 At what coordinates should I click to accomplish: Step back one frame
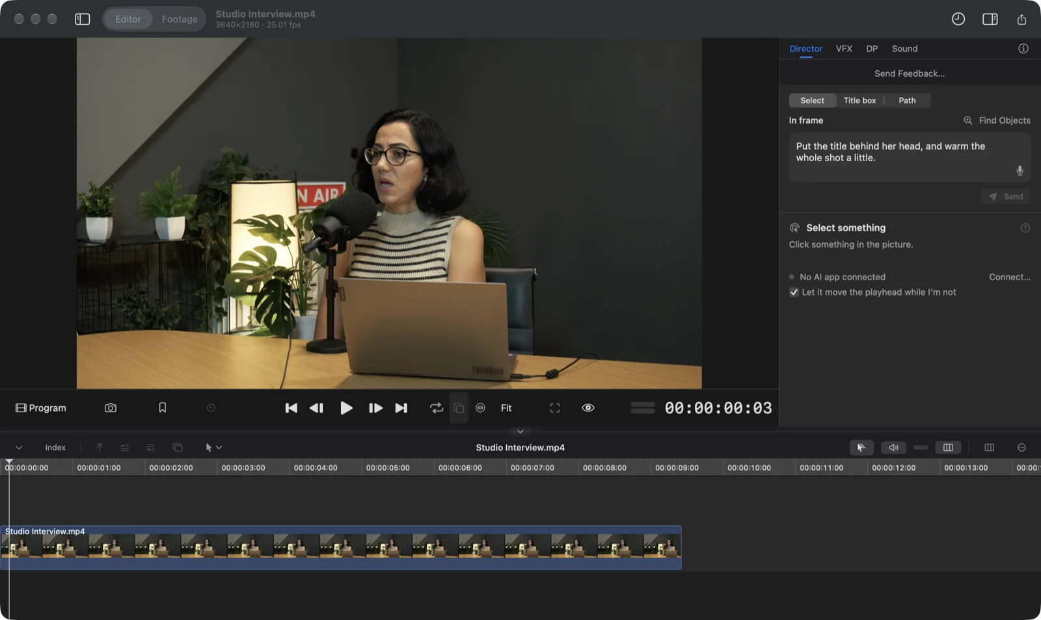(316, 408)
